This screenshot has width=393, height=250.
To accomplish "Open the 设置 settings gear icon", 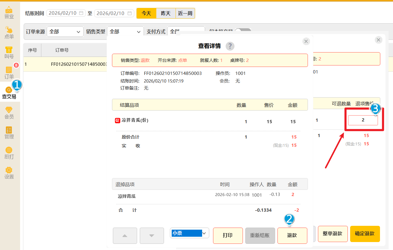I will point(9,173).
